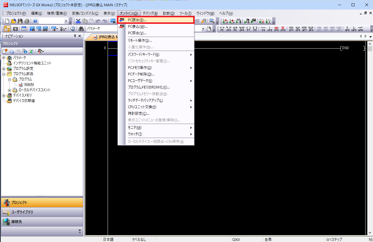Screen dimensions: 373x242
Task: Choose 時計設定(C)... from the menu
Action: click(156, 114)
